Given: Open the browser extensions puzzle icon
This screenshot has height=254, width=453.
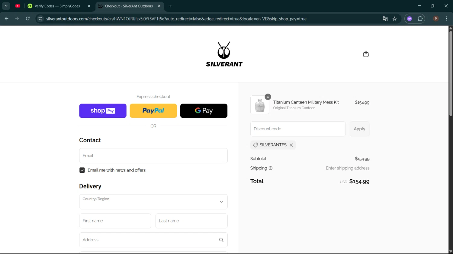Looking at the screenshot, I should pyautogui.click(x=420, y=19).
